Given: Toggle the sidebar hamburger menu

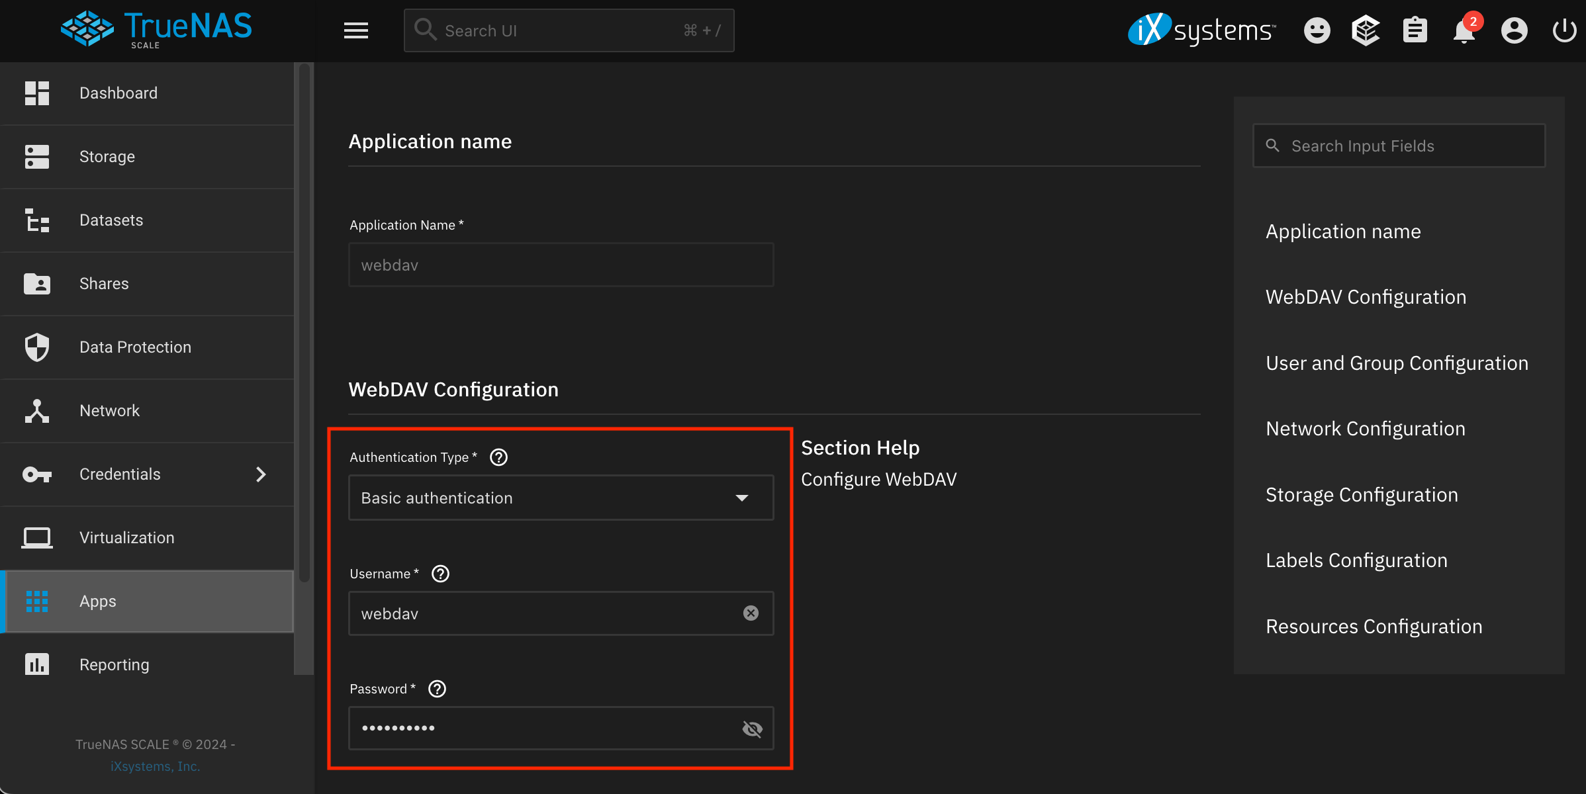Looking at the screenshot, I should point(356,30).
